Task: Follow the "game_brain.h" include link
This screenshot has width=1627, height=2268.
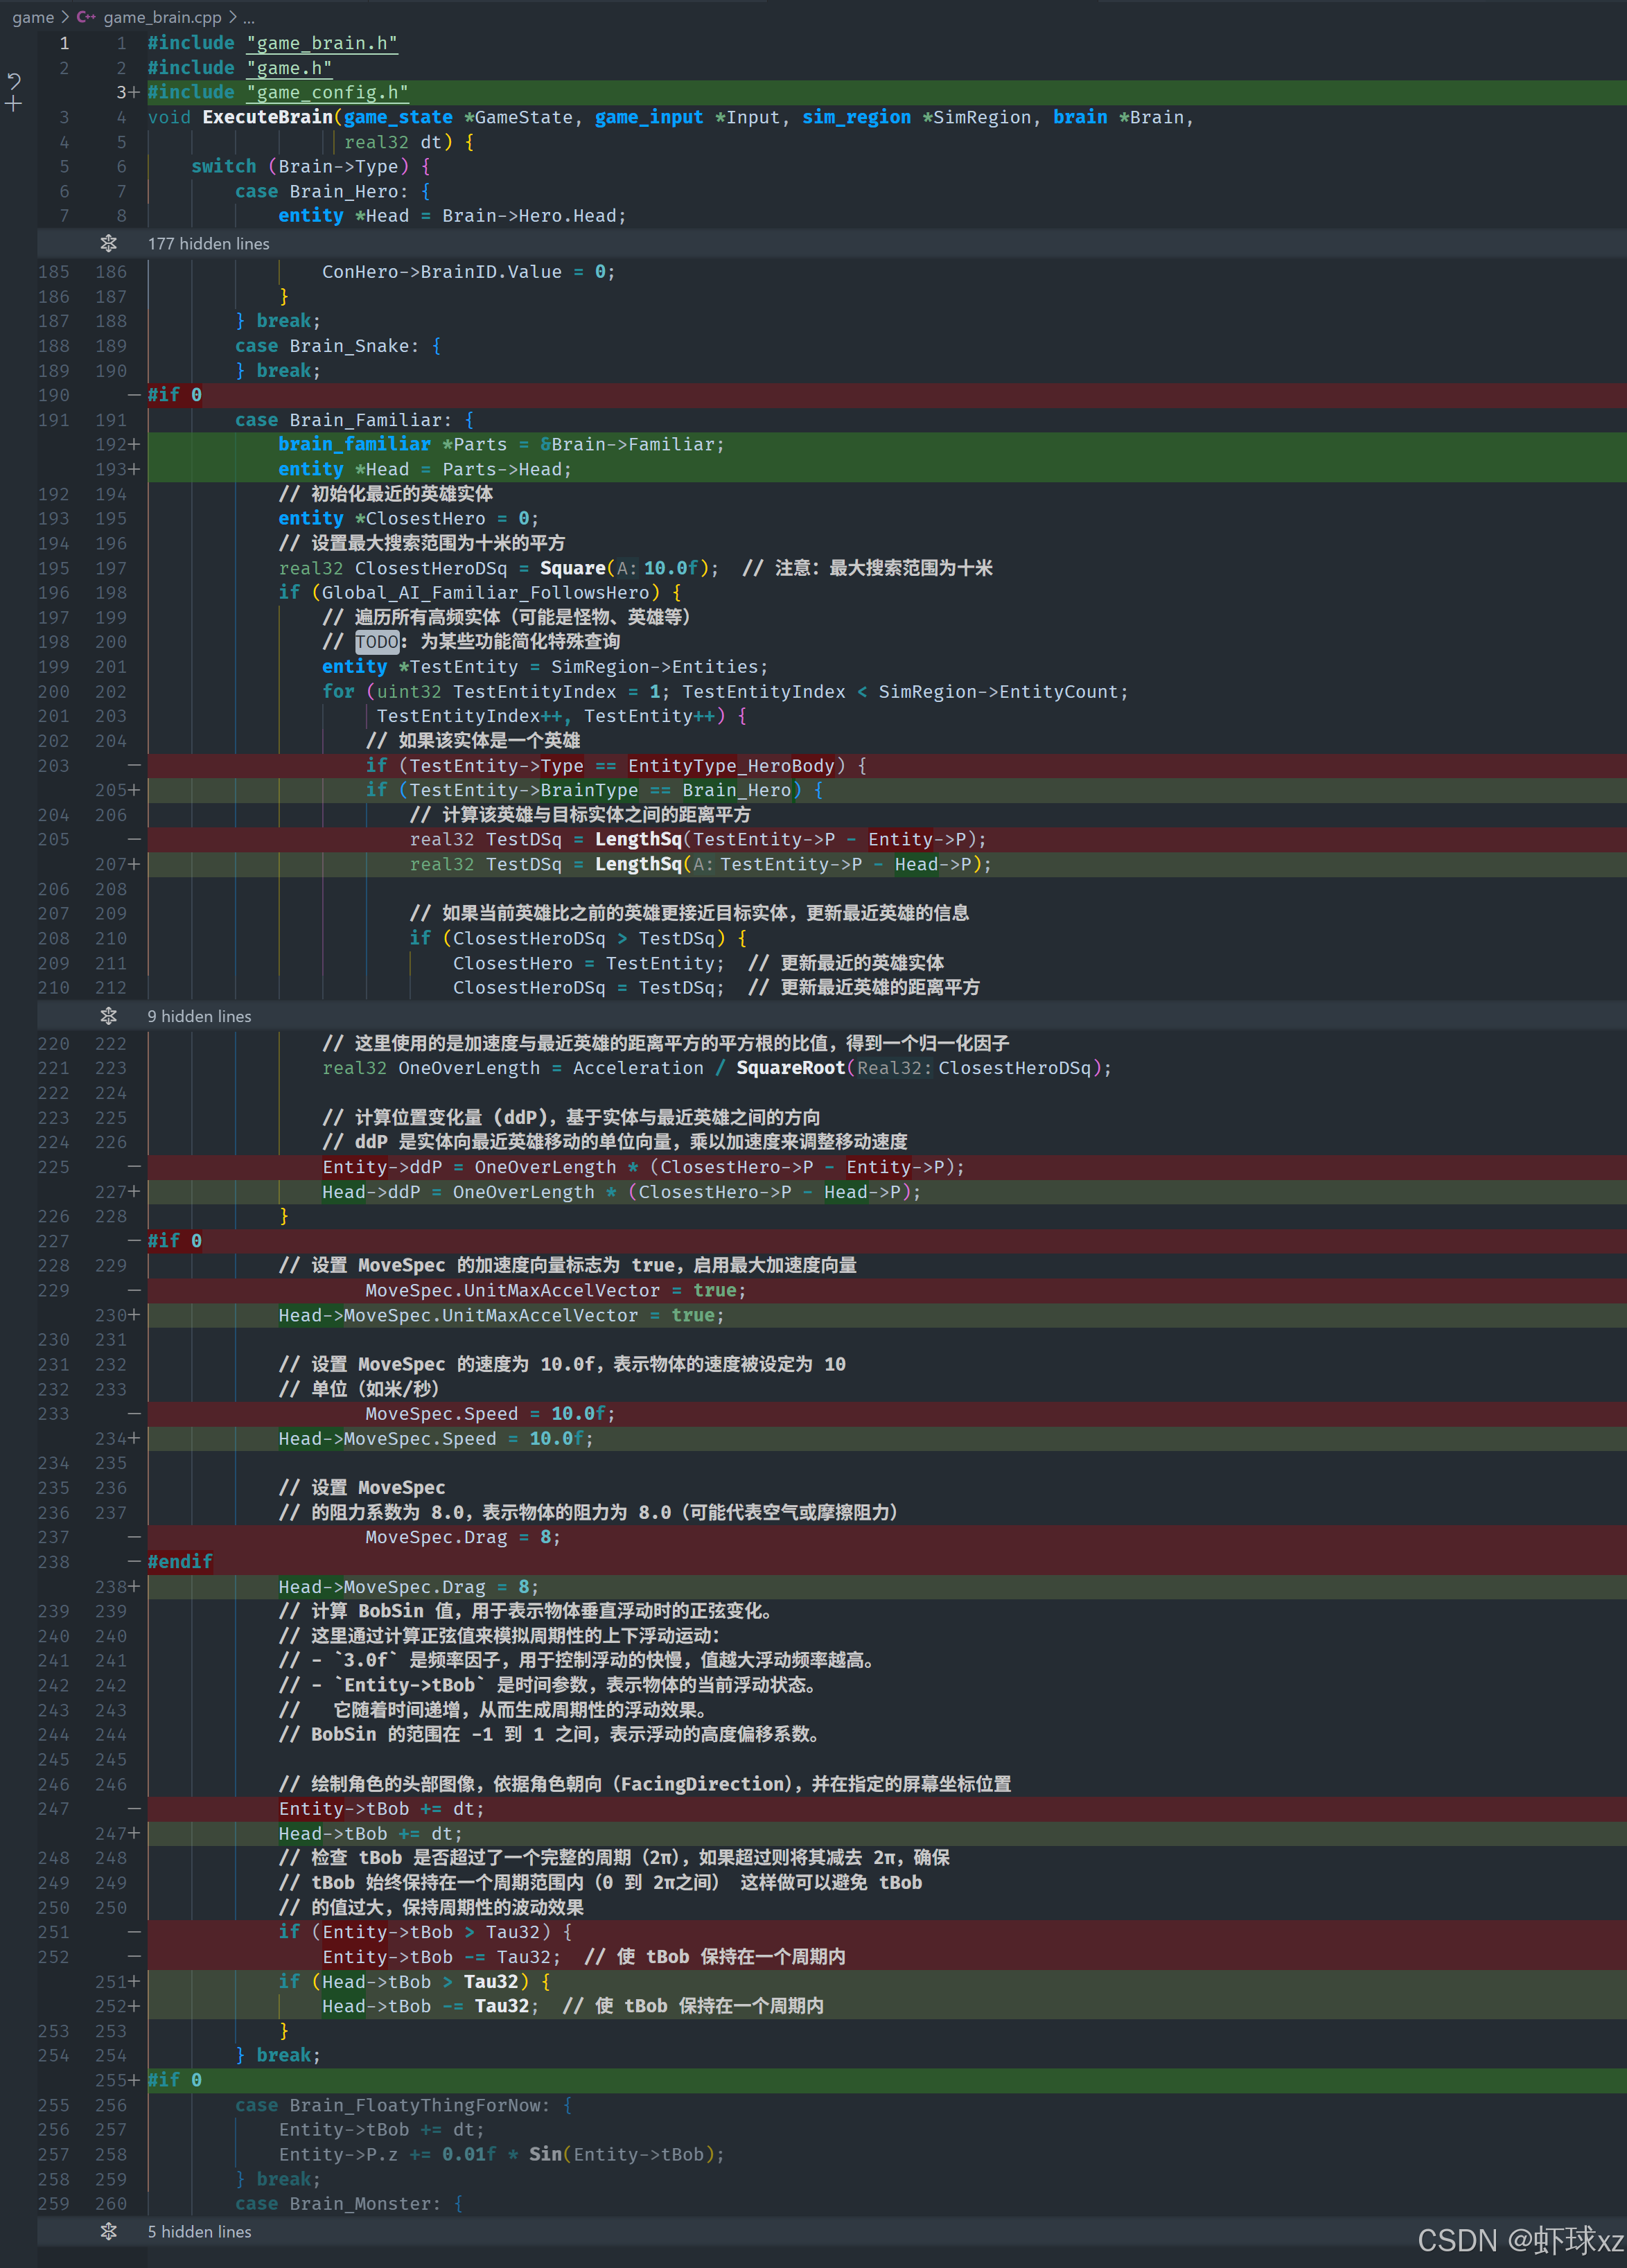Action: pyautogui.click(x=321, y=43)
